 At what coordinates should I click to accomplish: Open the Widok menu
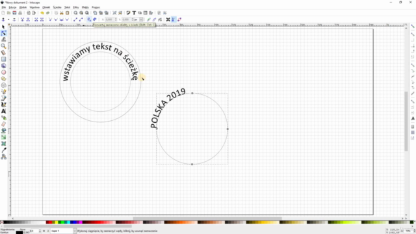[23, 7]
